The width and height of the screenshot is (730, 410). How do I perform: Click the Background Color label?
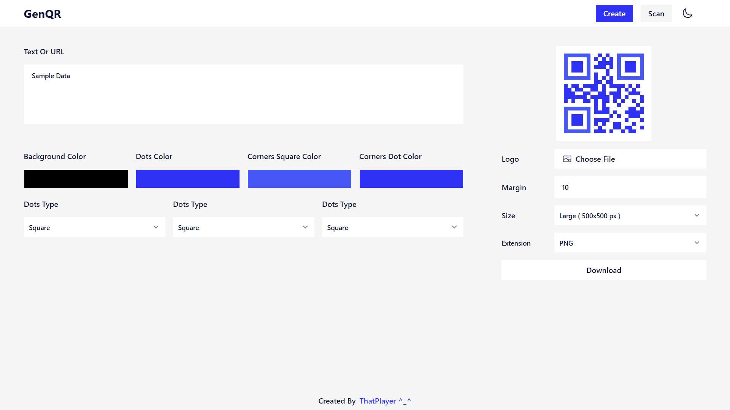point(55,156)
